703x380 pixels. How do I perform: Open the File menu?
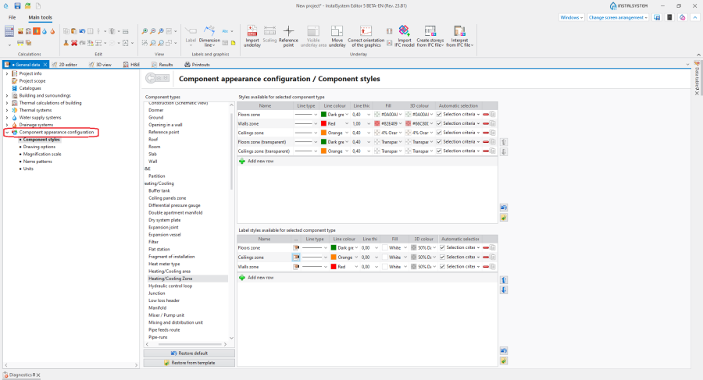pyautogui.click(x=12, y=17)
